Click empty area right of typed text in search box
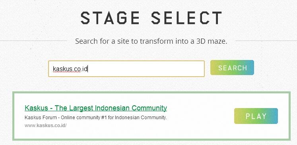Screen dimensions: 297x145 pyautogui.click(x=146, y=69)
